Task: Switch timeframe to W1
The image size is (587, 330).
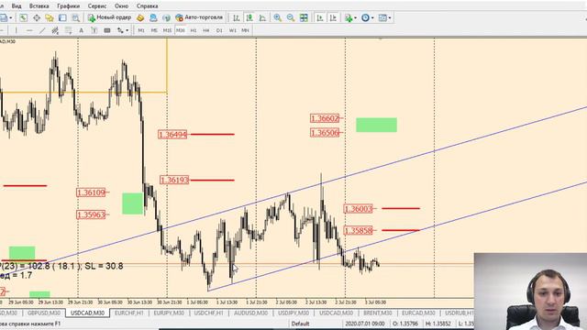Action: coord(232,30)
